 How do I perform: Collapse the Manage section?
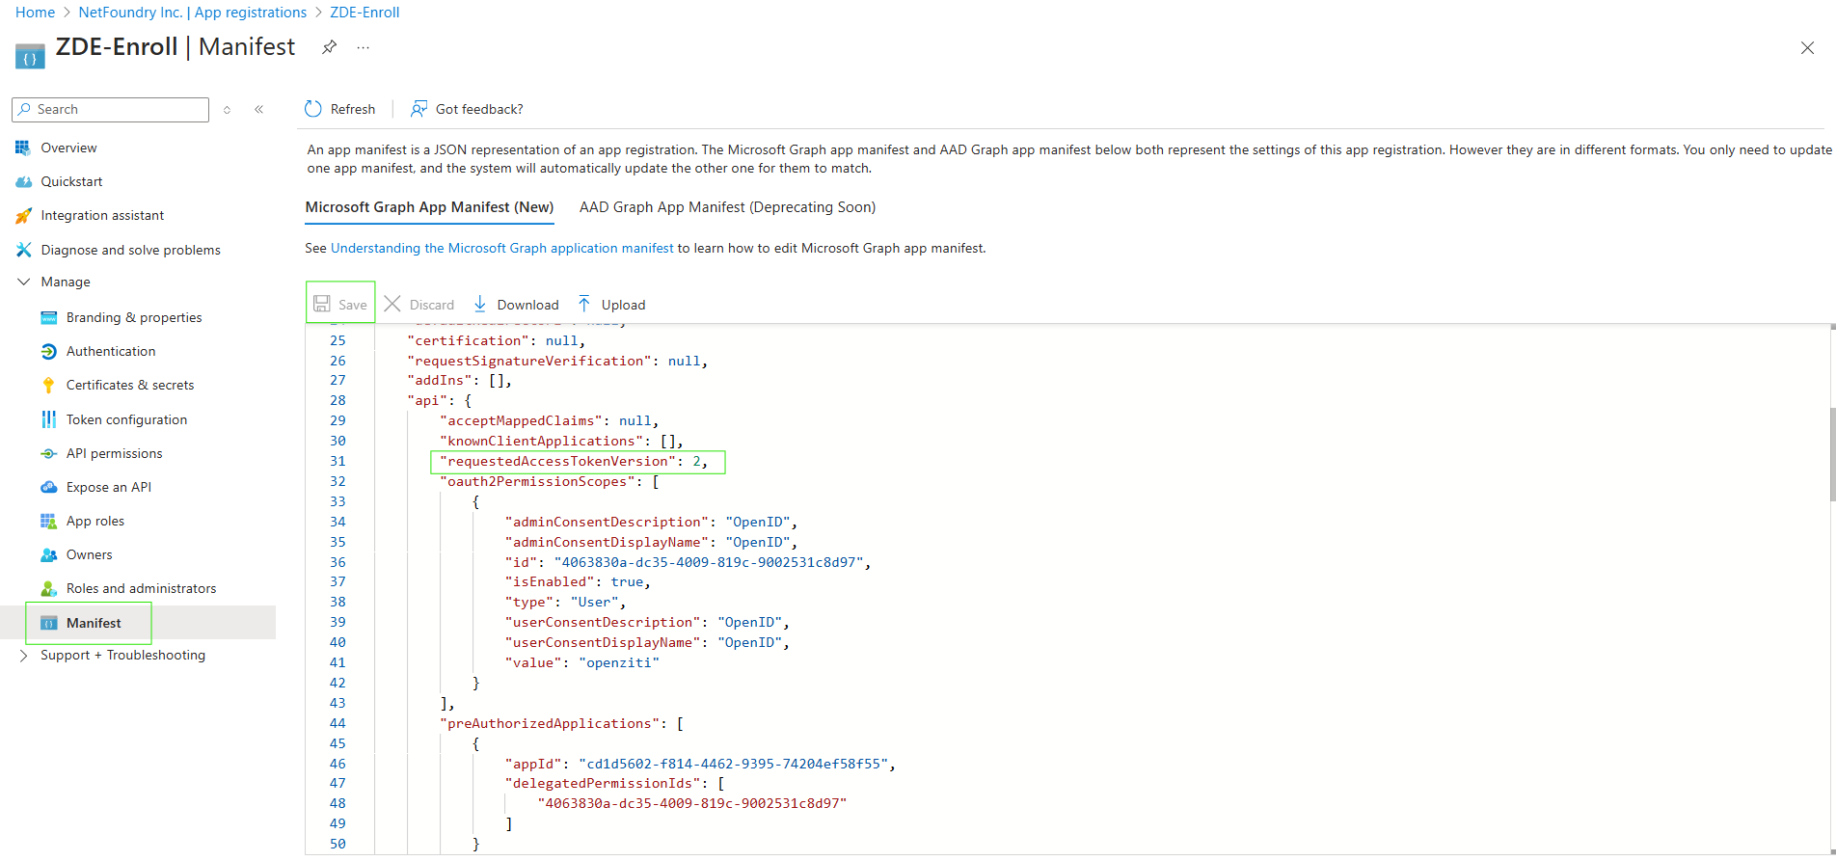tap(24, 282)
